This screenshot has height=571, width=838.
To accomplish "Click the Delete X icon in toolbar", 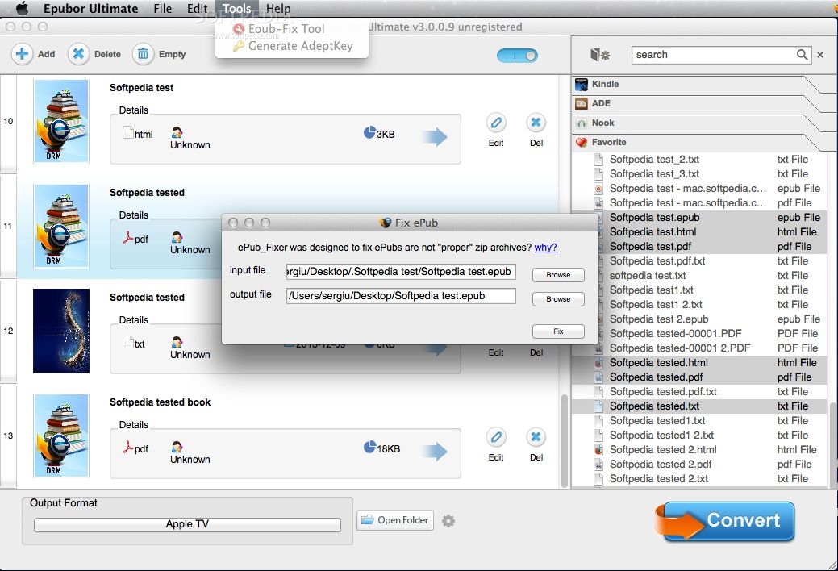I will 78,54.
